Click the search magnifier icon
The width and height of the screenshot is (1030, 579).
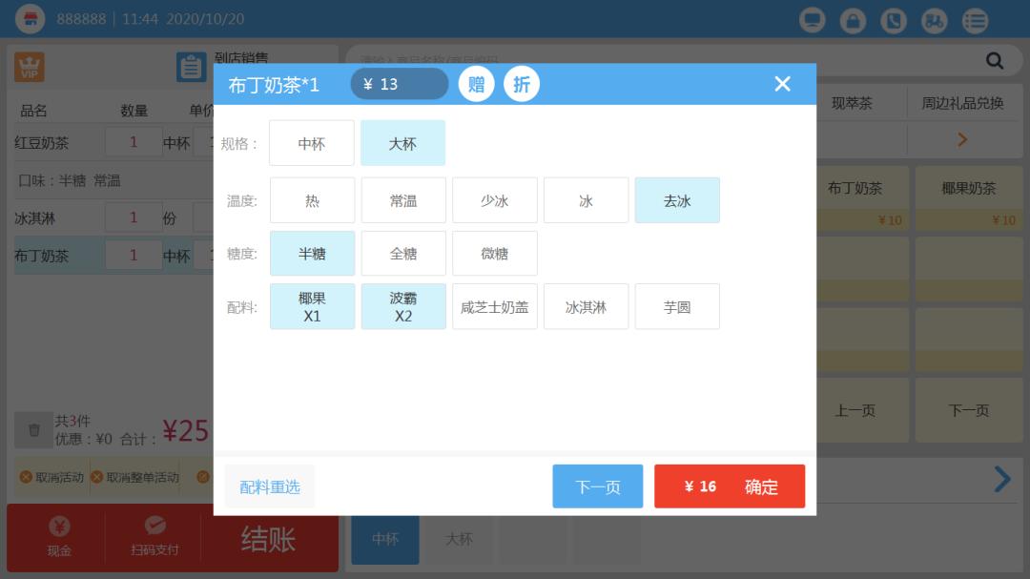coord(995,61)
